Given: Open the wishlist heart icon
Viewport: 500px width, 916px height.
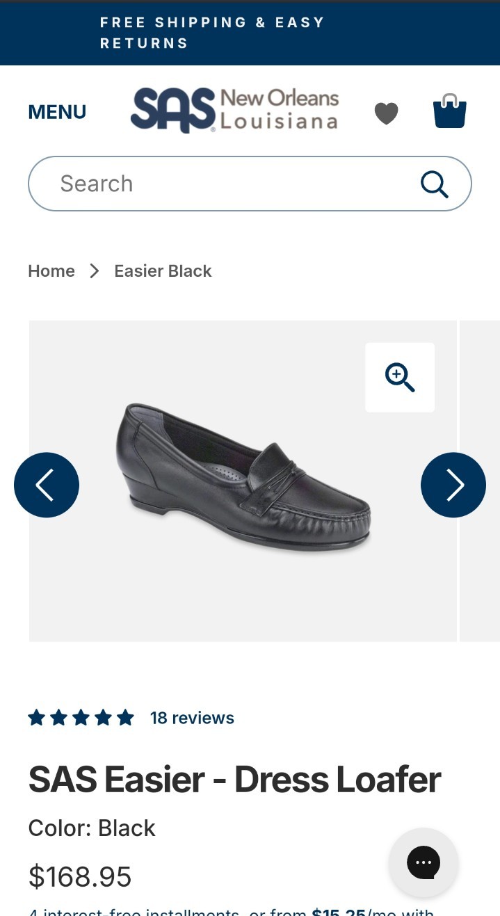Looking at the screenshot, I should [x=386, y=113].
